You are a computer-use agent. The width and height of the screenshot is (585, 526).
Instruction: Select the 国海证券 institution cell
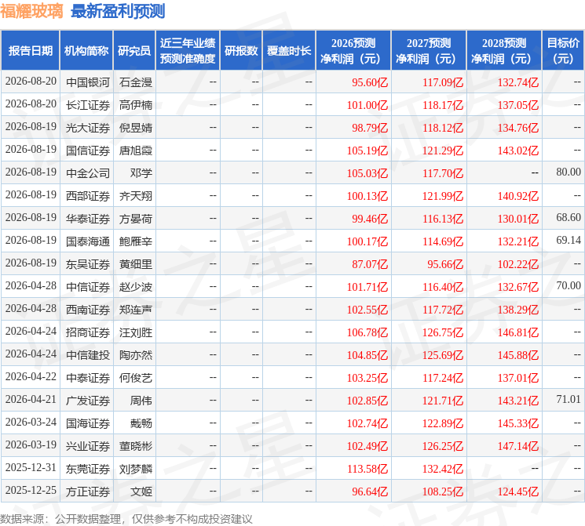coord(88,423)
